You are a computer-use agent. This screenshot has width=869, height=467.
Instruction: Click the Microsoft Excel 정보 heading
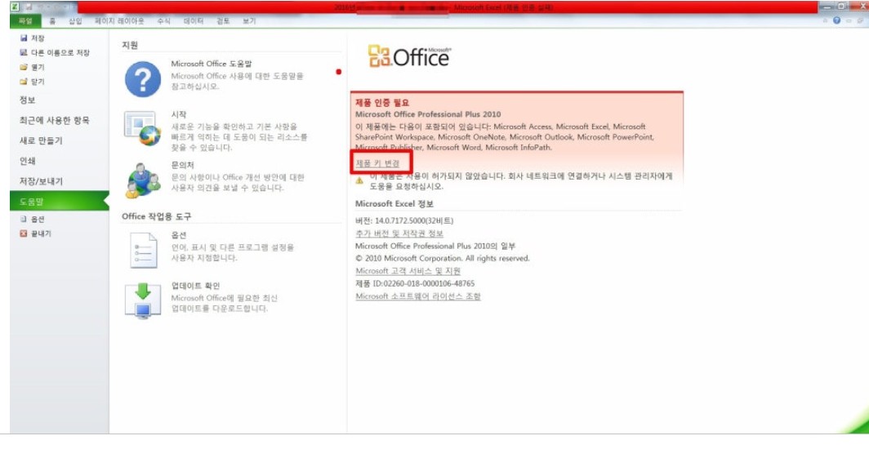point(394,204)
